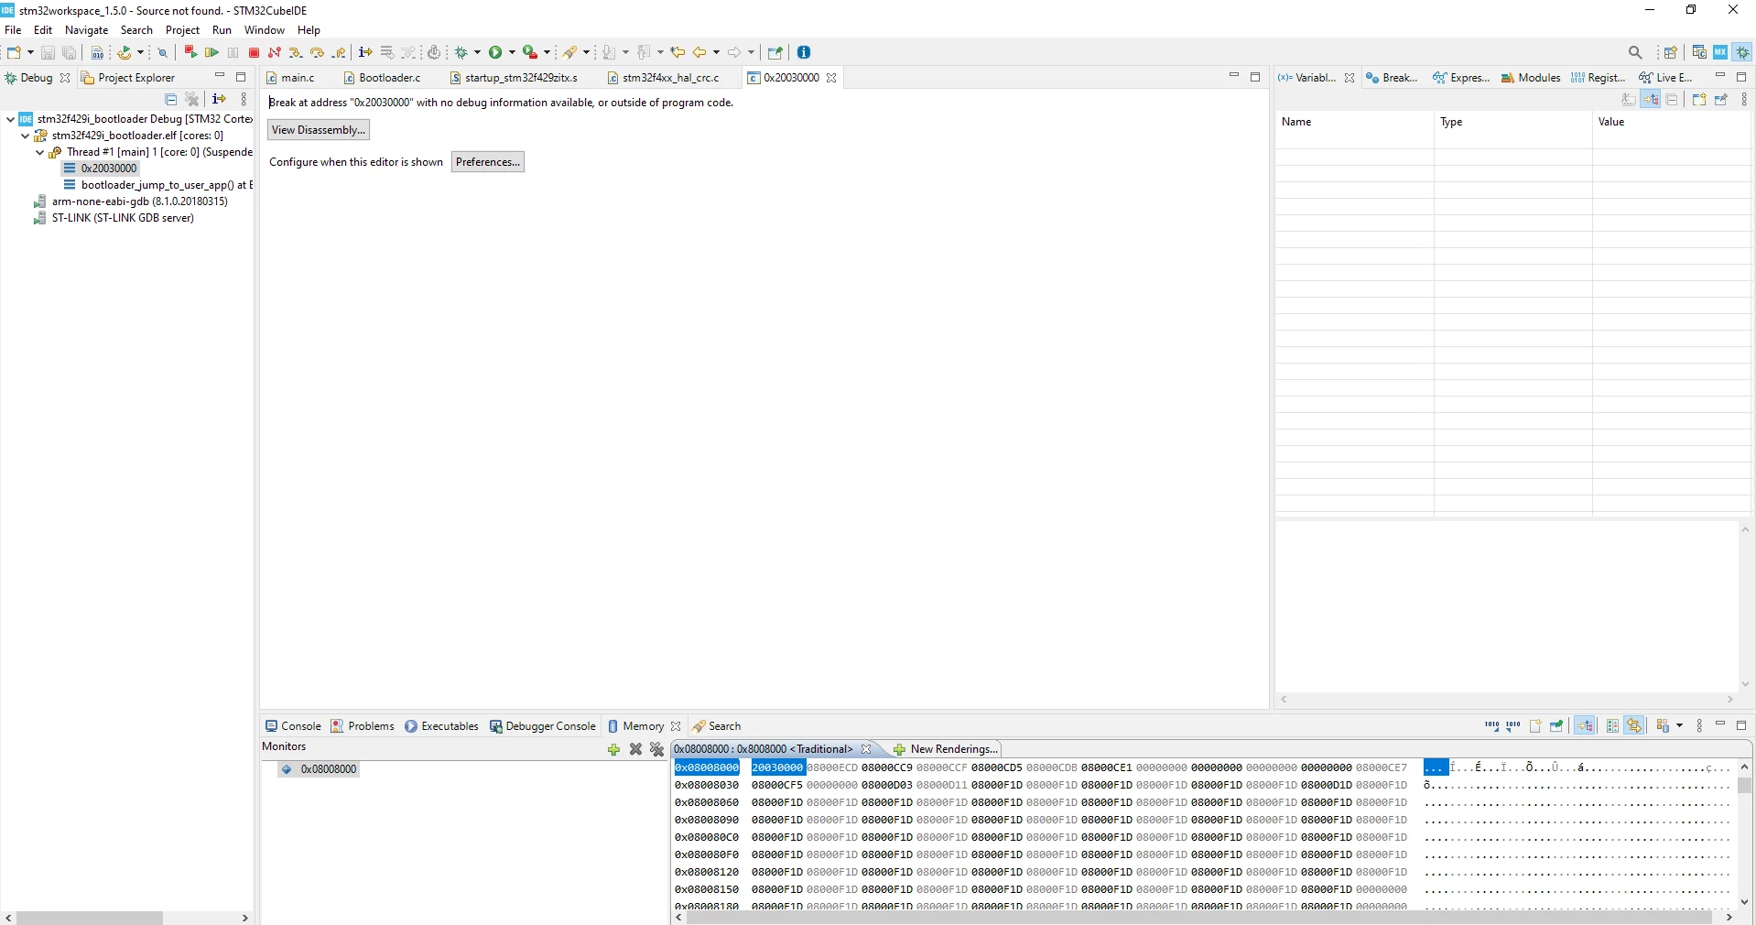The width and height of the screenshot is (1756, 925).
Task: Open dropdown arrow next to Debug launch icon
Action: [x=478, y=52]
